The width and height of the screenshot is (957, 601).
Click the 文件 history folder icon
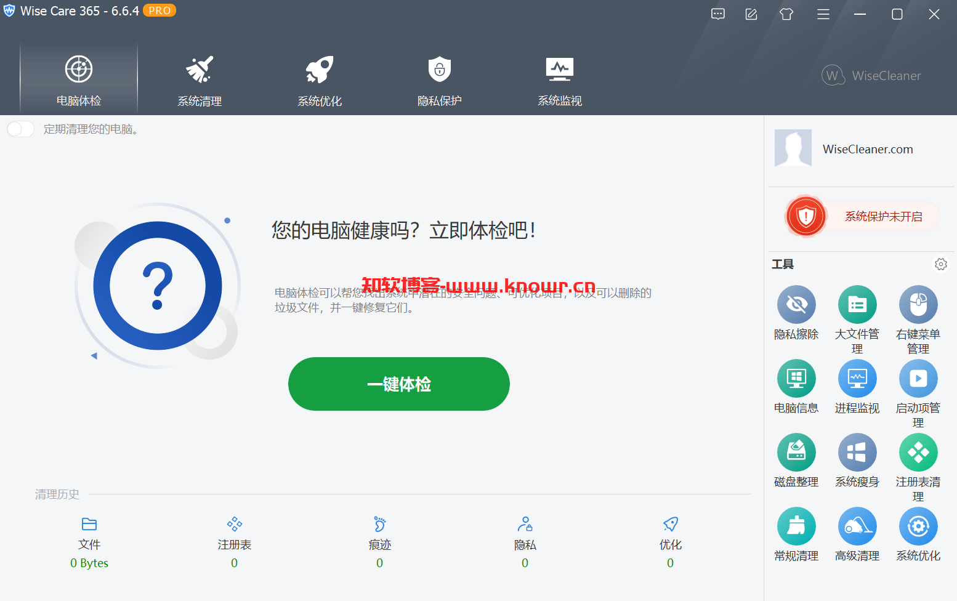tap(89, 524)
